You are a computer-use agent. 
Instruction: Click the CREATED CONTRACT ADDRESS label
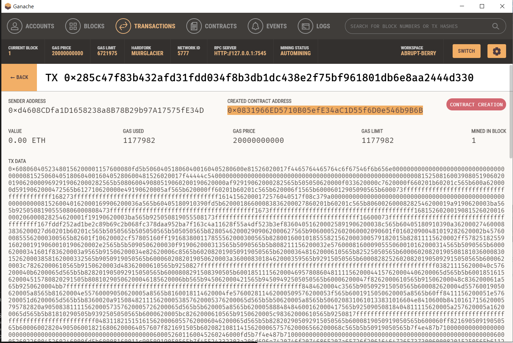259,101
